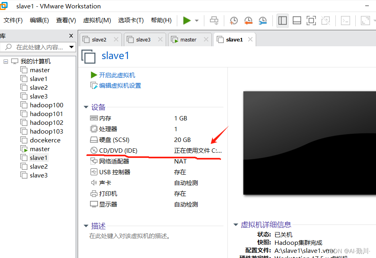Select docekerce in the library tree

[x=45, y=140]
